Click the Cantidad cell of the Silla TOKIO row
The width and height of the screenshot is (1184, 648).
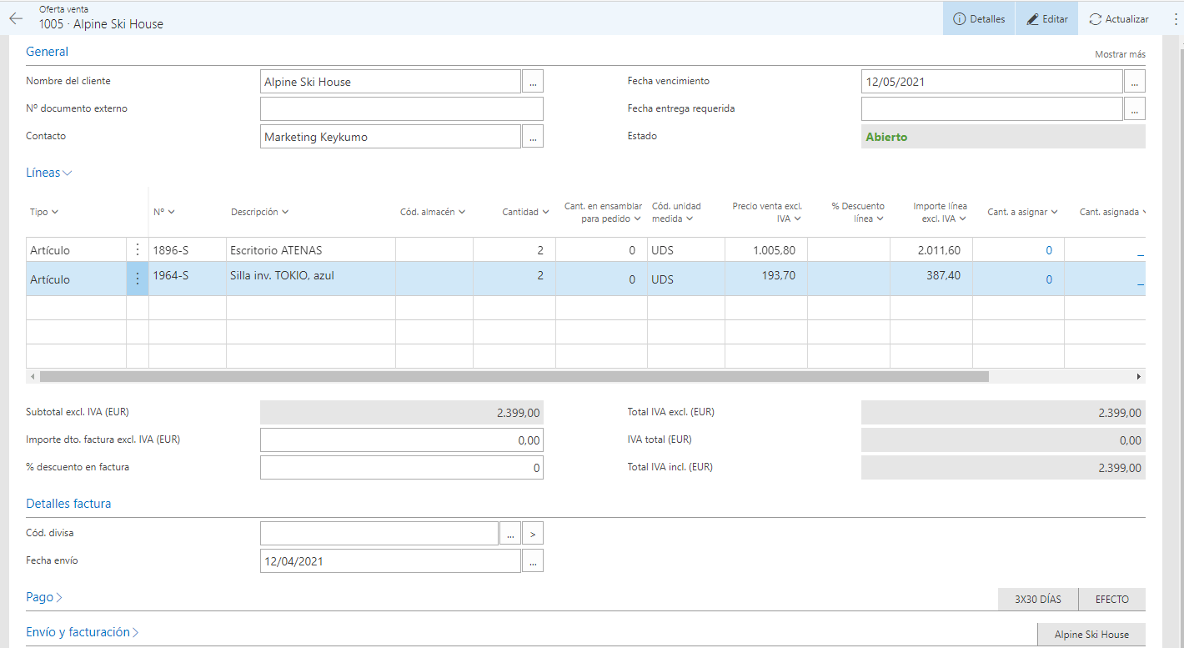click(514, 279)
